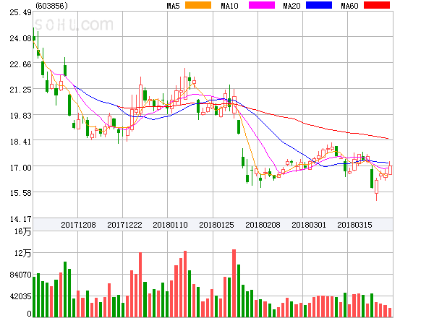Click the magenta MA10 legend swatch
This screenshot has width=434, height=318.
[262, 5]
